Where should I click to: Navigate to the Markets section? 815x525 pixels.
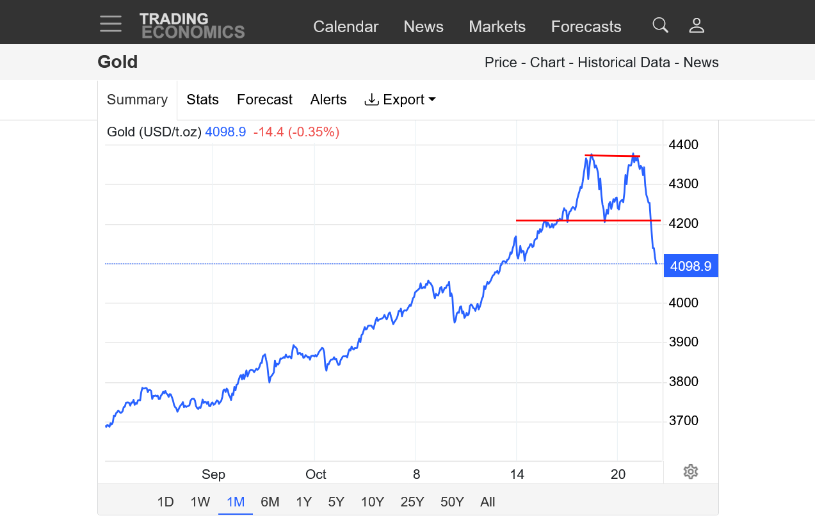click(x=497, y=27)
